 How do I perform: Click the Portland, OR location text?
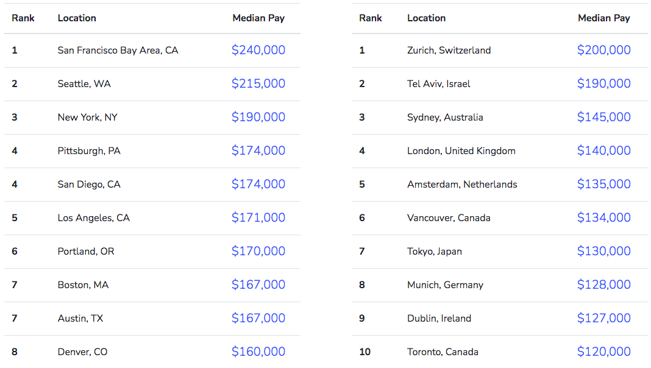point(86,252)
